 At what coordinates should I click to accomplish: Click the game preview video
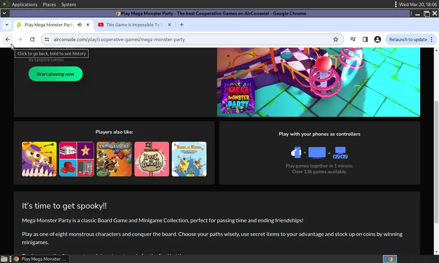[x=319, y=82]
